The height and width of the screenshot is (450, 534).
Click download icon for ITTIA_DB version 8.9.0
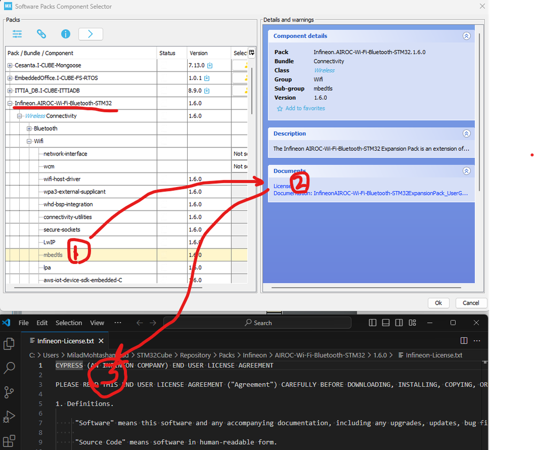[x=207, y=90]
